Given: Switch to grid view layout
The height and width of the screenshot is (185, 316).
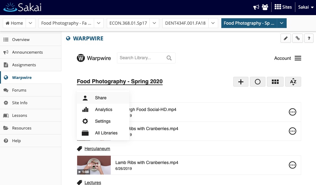Looking at the screenshot, I should [x=275, y=82].
